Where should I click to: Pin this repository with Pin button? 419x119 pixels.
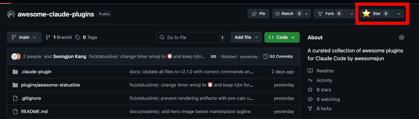tap(258, 13)
